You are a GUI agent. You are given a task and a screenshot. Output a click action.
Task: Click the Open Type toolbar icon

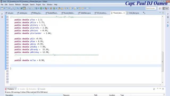[x=59, y=8]
